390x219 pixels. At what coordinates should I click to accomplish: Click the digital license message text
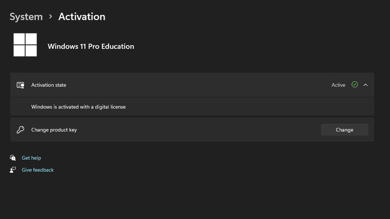[x=78, y=106]
